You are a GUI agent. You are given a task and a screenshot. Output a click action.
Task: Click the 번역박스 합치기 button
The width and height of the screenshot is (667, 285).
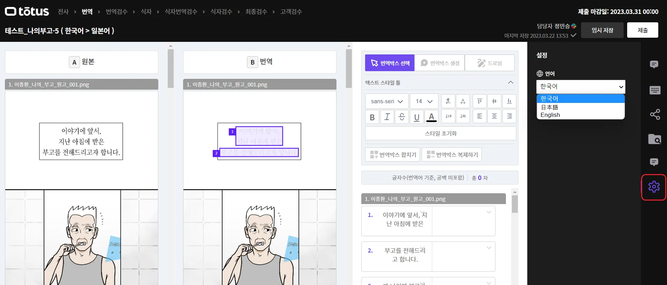pos(393,155)
